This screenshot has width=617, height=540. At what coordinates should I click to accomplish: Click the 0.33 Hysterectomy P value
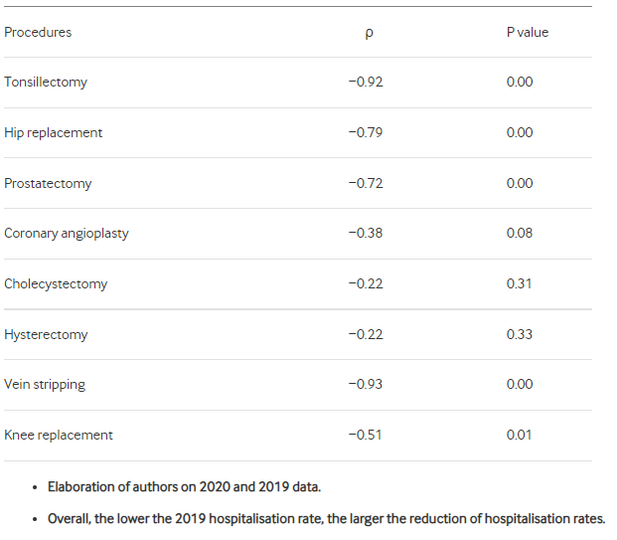(x=520, y=334)
